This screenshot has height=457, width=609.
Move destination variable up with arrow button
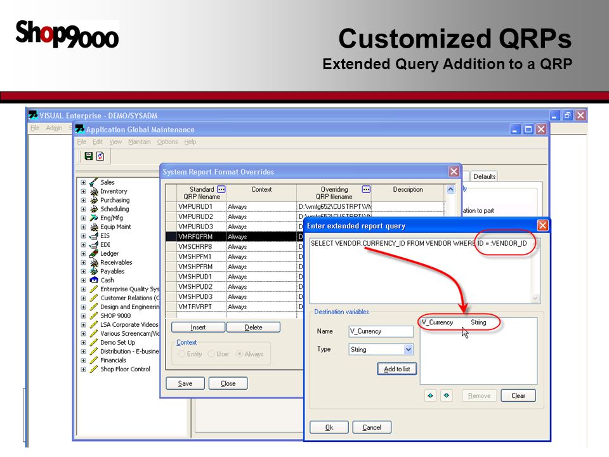430,395
